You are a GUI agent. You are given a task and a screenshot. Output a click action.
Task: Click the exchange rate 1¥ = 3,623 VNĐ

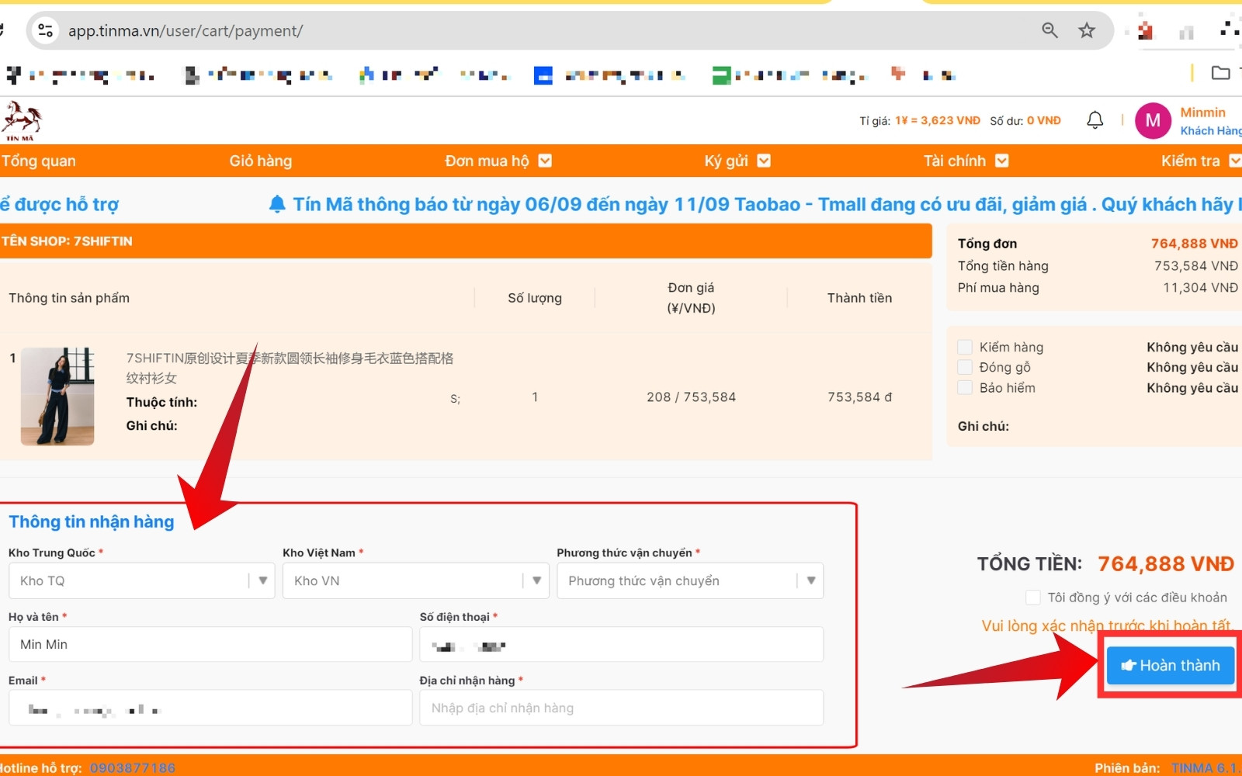pyautogui.click(x=938, y=120)
